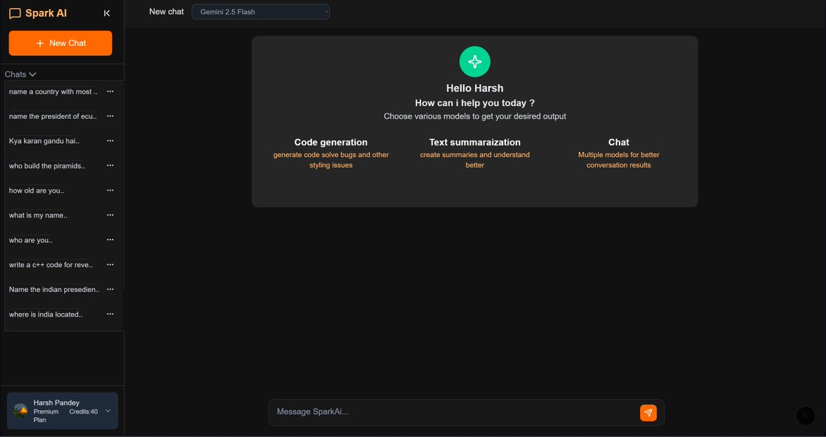Click the Spark AI chat bubble logo
The width and height of the screenshot is (826, 437).
[15, 13]
